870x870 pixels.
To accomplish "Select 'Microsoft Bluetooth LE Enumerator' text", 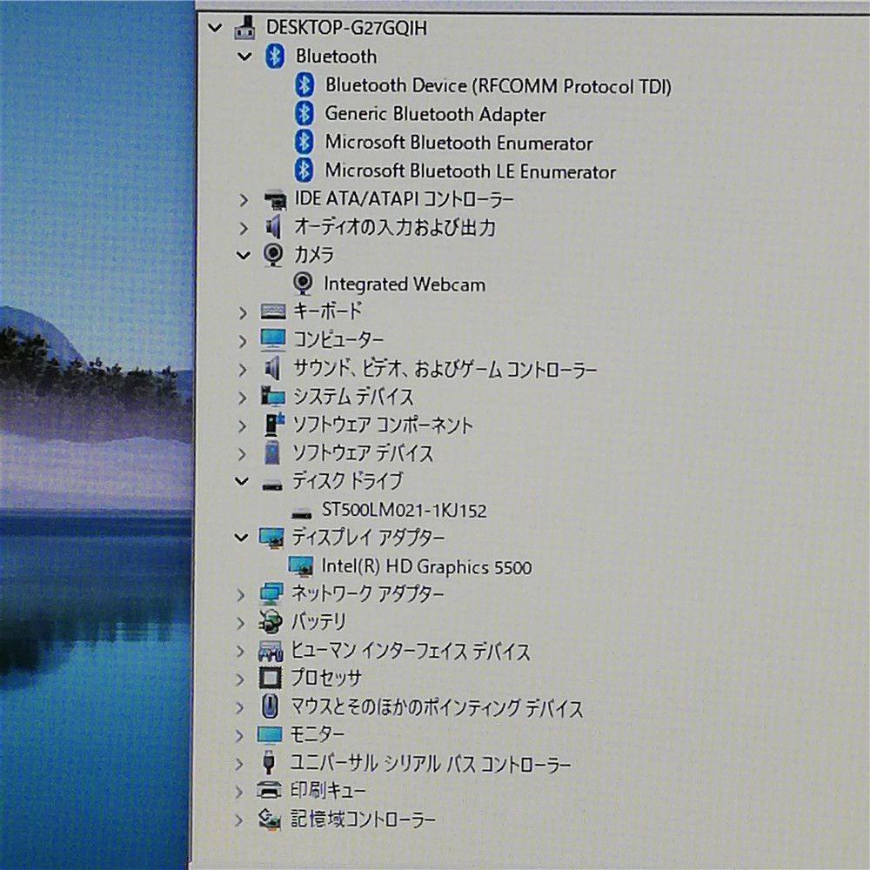I will click(471, 171).
